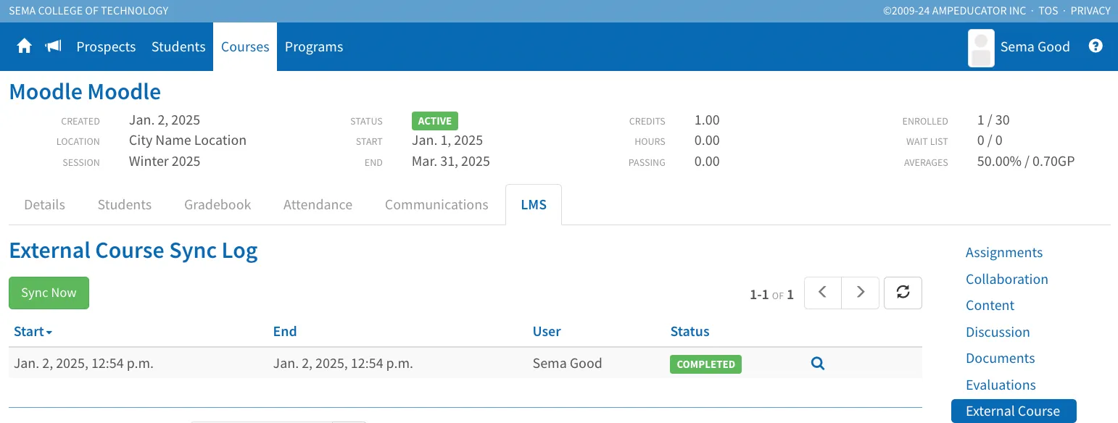The image size is (1118, 423).
Task: Switch to the Attendance tab
Action: 318,205
